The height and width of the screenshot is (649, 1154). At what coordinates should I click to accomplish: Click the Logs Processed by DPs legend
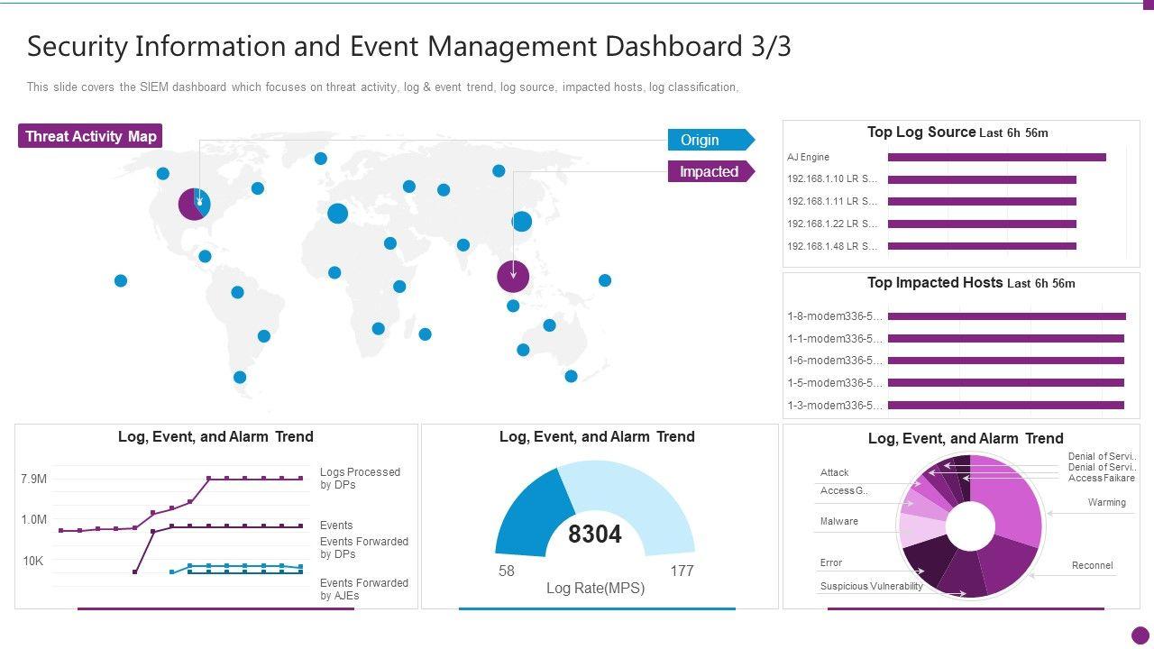[360, 478]
